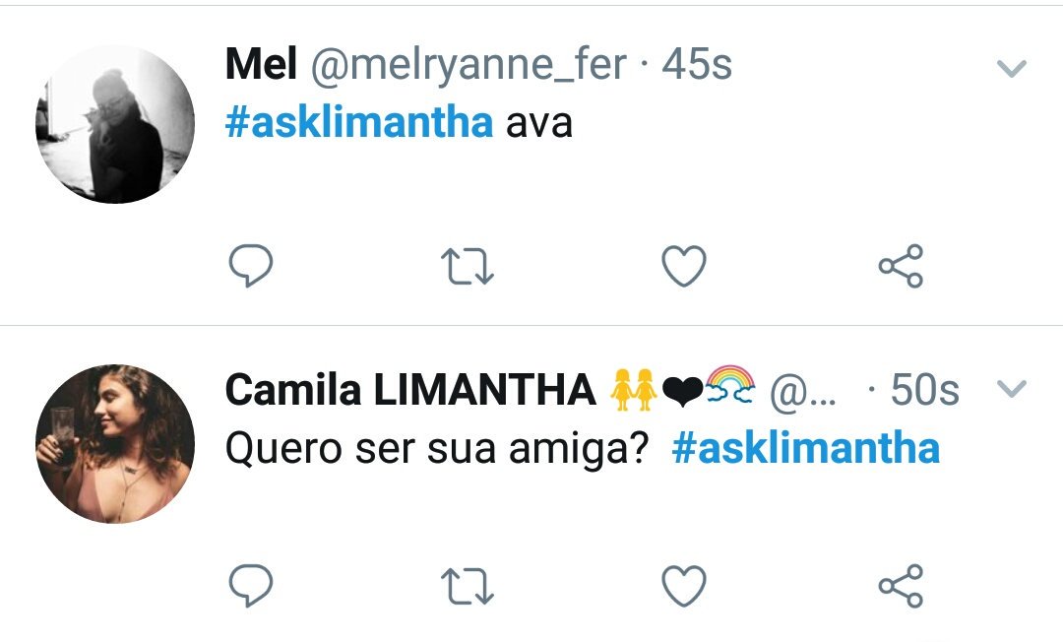Open Camila's tweet via 50s timestamp
The height and width of the screenshot is (642, 1063).
(x=924, y=390)
